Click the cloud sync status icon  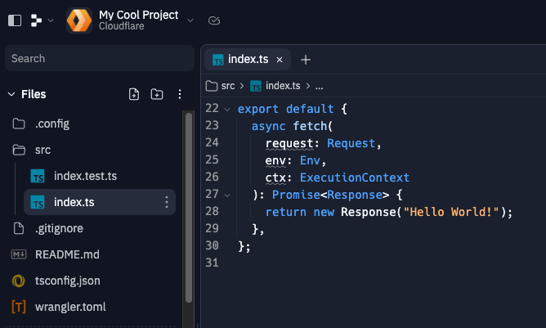[214, 20]
